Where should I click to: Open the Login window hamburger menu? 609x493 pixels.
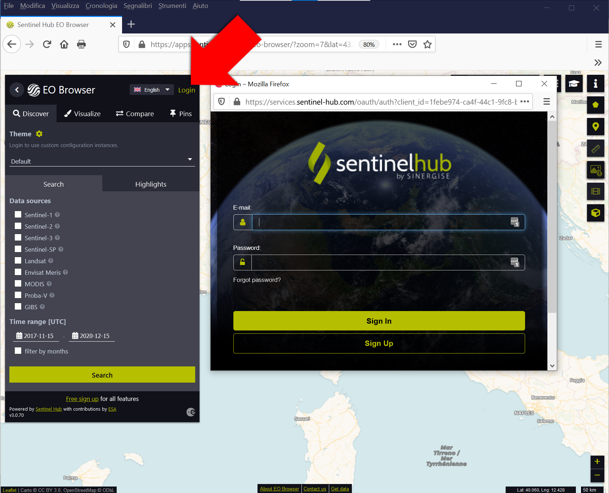click(547, 102)
